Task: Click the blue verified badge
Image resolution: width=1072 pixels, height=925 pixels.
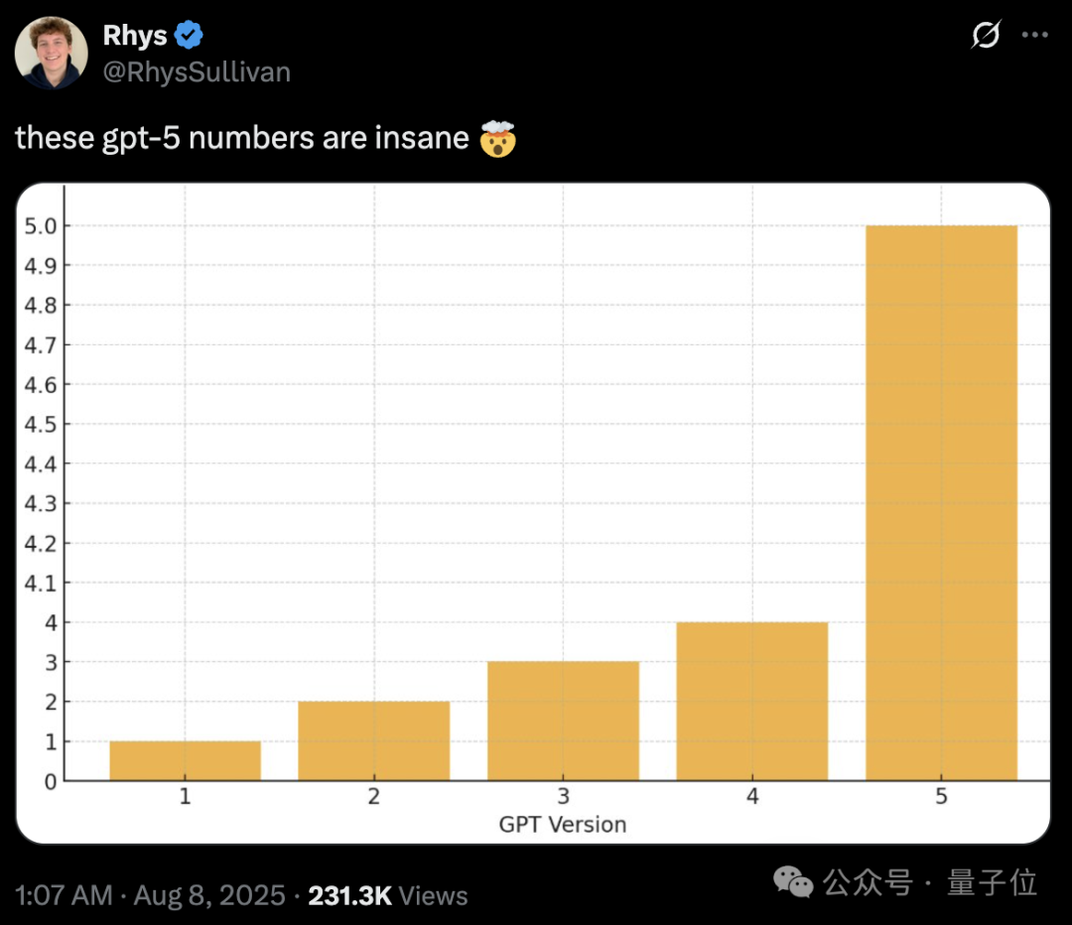Action: pyautogui.click(x=190, y=37)
